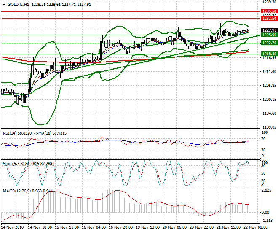Click the 20 Nov 22:00 time label
Viewport: 278px width, 232px height.
tap(202, 227)
